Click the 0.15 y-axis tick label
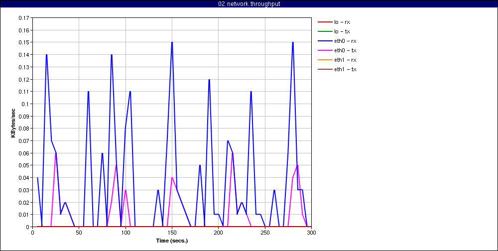The image size is (498, 251). pyautogui.click(x=24, y=42)
